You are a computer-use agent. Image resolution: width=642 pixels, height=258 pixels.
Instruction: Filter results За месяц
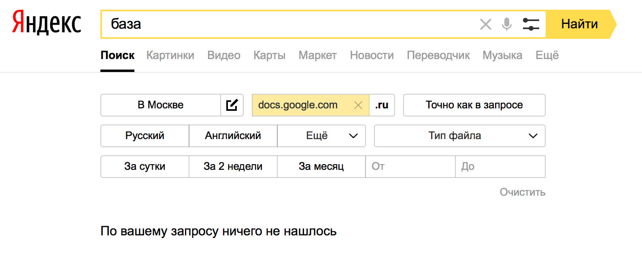(321, 167)
